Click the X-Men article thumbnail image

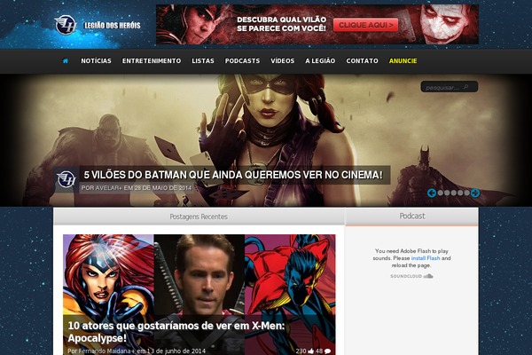(199, 295)
